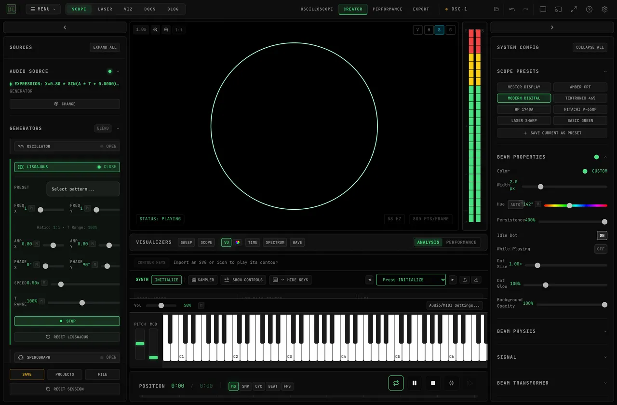
Task: Switch to the OSCILLOSCOPE mode tab
Action: point(317,9)
